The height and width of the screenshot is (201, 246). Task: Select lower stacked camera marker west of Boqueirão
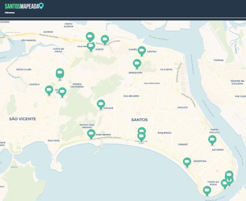click(141, 137)
